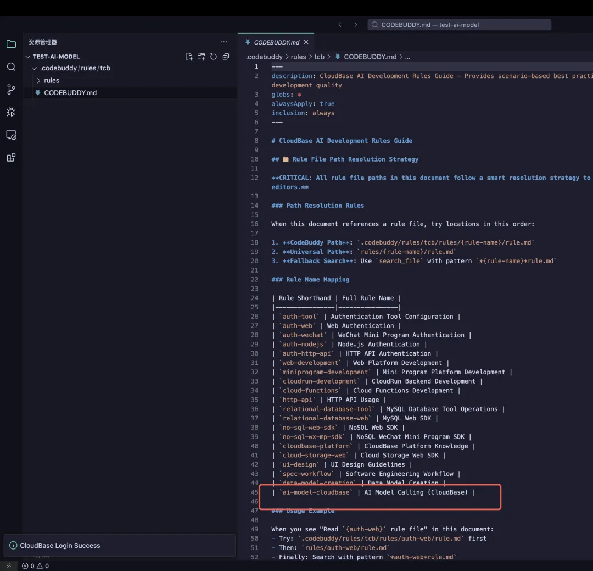
Task: Click the http-api table row
Action: [329, 400]
